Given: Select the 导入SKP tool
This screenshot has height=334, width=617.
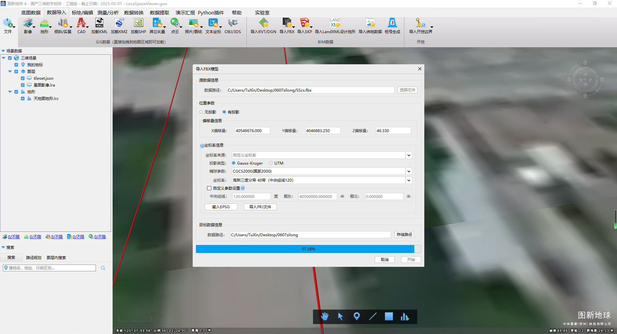Looking at the screenshot, I should click(x=305, y=26).
